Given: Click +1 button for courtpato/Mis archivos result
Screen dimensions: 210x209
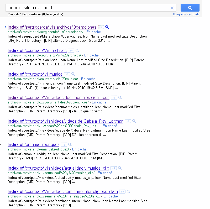Looking at the screenshot, I should point(71,51).
